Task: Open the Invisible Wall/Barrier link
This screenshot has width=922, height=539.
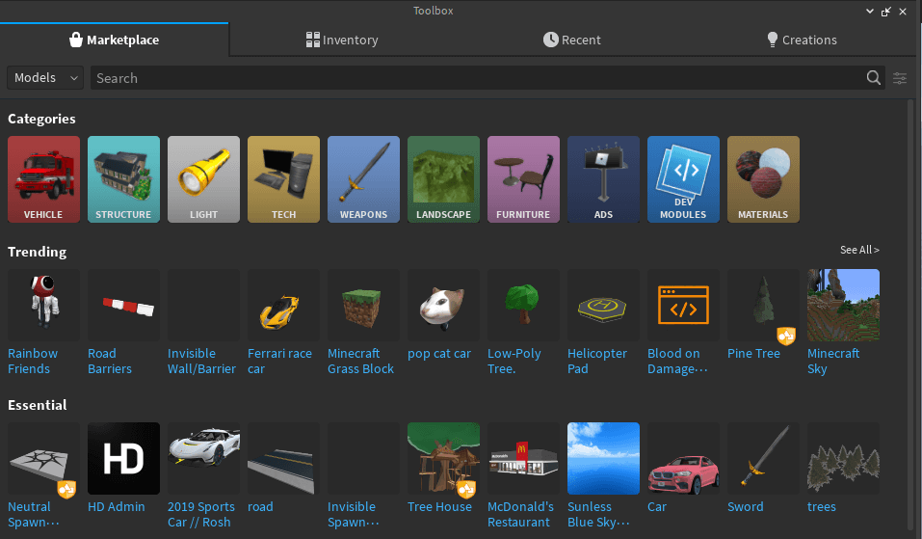Action: pyautogui.click(x=201, y=362)
